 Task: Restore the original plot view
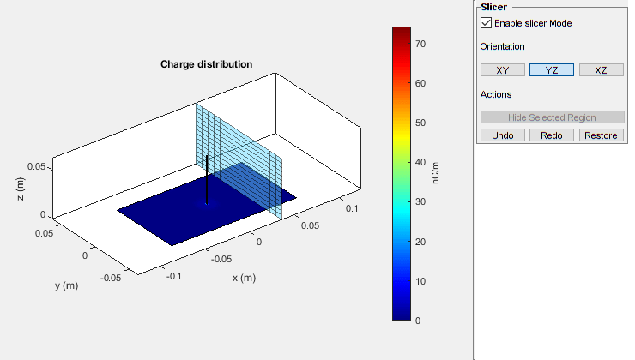[601, 135]
